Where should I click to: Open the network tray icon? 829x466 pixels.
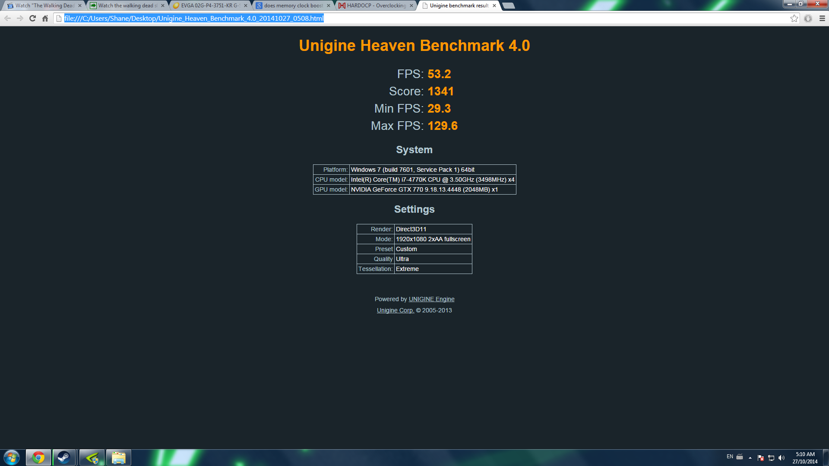[771, 458]
